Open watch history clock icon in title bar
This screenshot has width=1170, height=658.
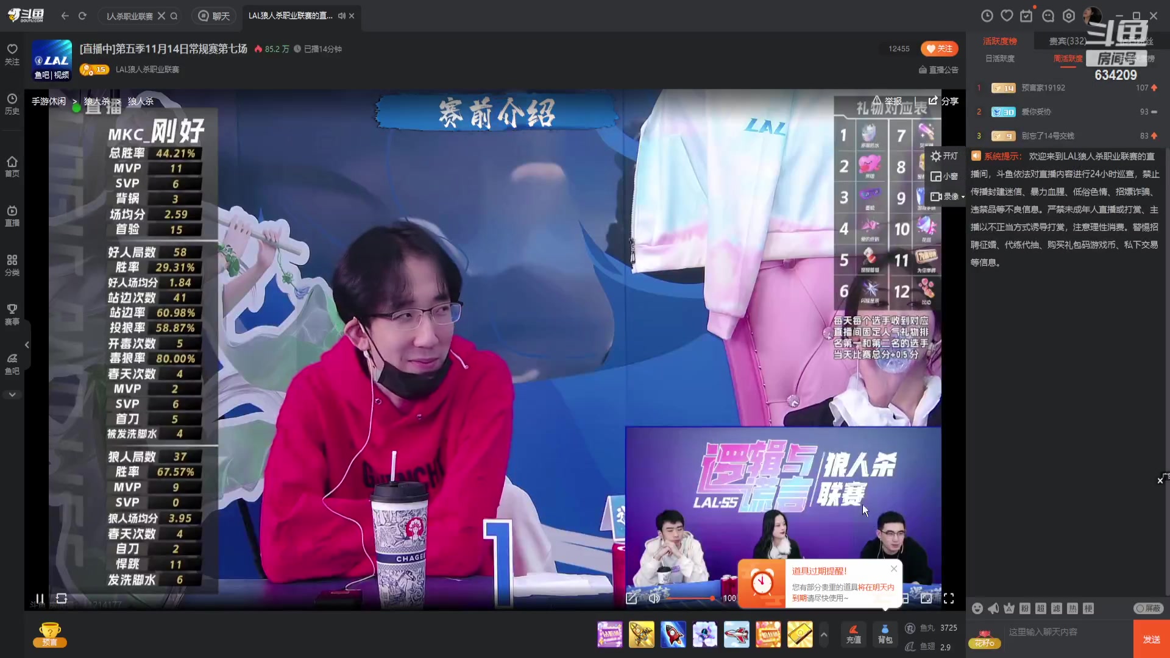click(987, 16)
